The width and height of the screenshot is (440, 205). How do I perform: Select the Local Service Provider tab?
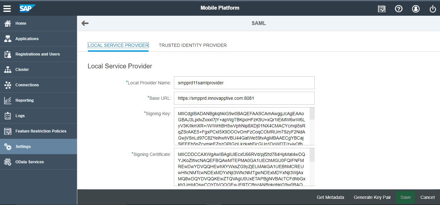tap(118, 45)
